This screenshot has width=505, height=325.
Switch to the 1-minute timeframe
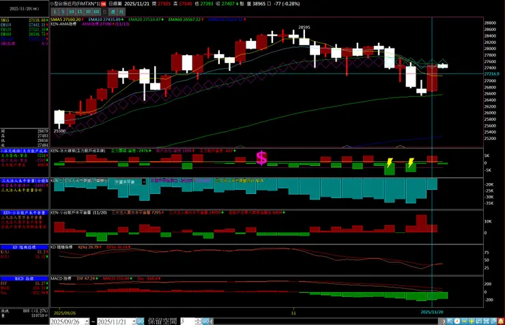[55, 12]
